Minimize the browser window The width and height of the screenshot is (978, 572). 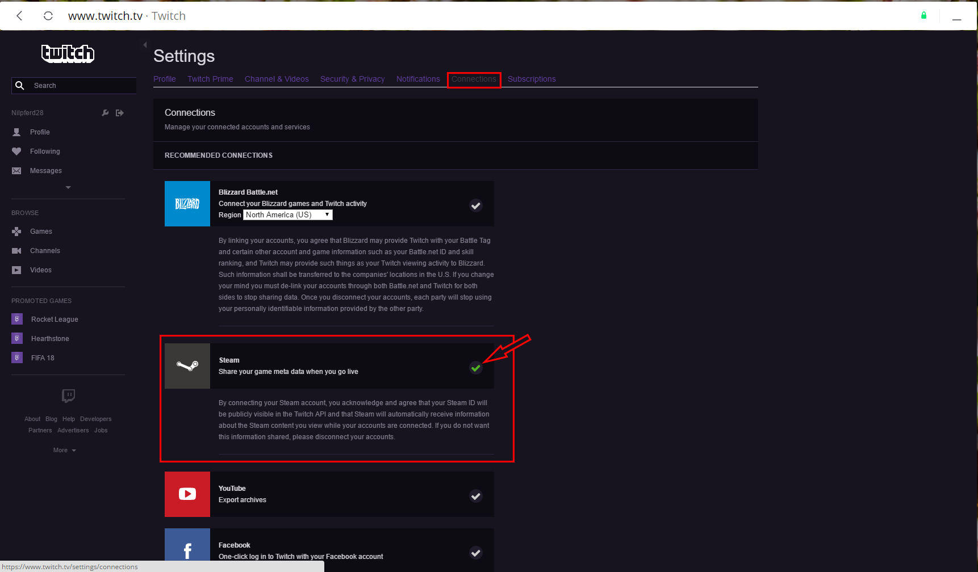tap(957, 19)
